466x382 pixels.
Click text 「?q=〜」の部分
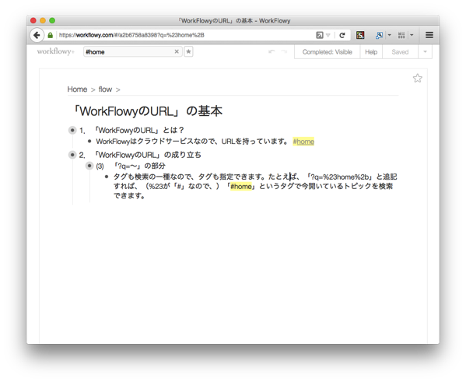139,166
